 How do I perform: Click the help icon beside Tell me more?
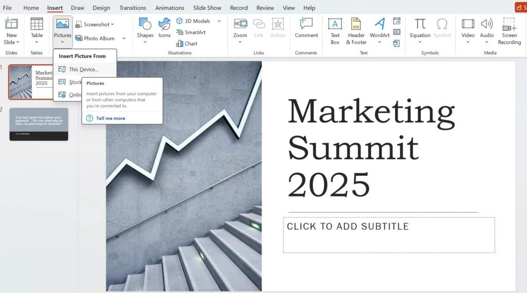click(90, 118)
